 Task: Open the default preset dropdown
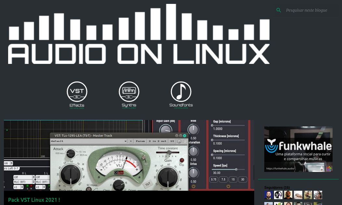tap(89, 141)
